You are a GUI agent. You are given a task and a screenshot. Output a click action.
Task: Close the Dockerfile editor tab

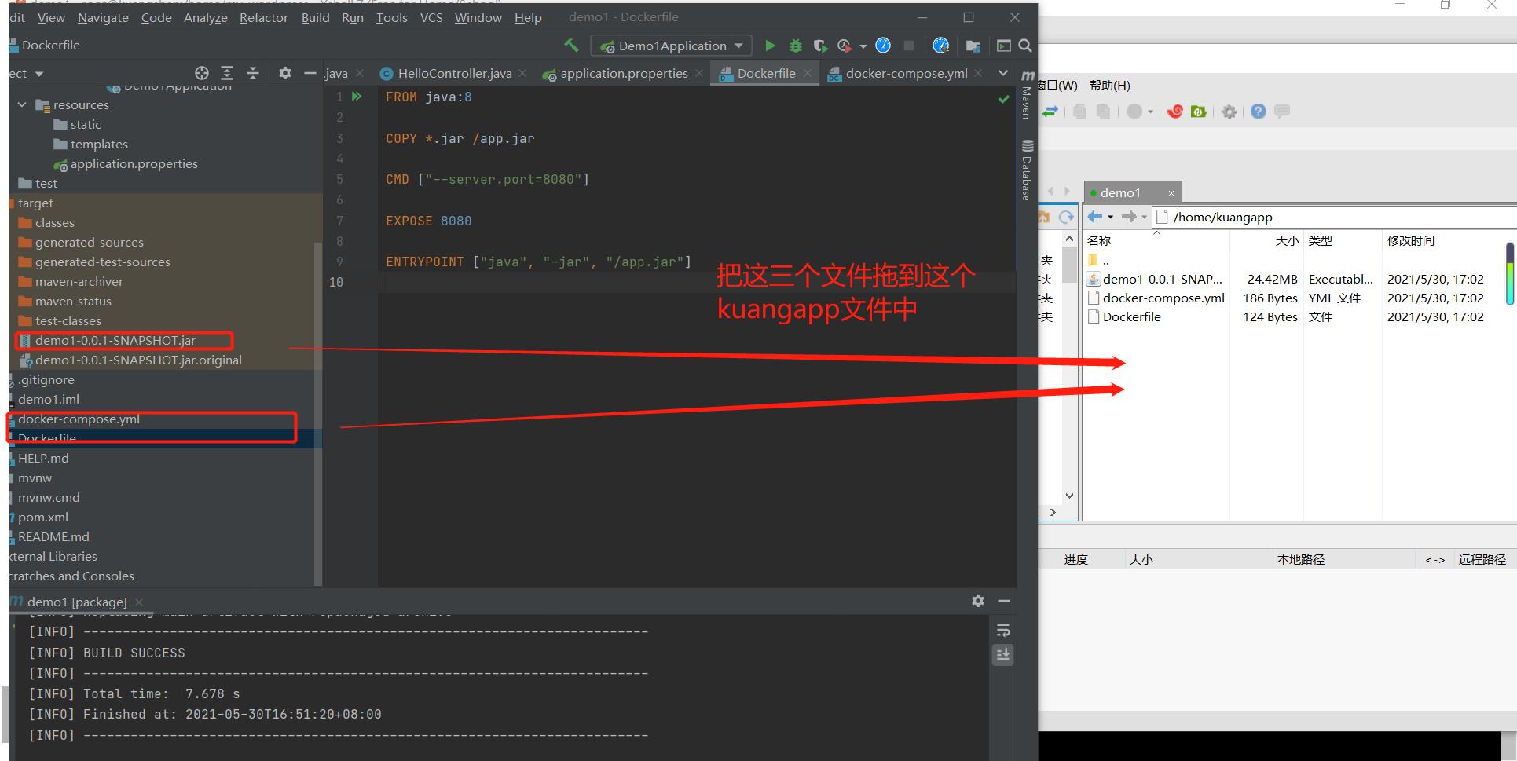click(x=807, y=73)
